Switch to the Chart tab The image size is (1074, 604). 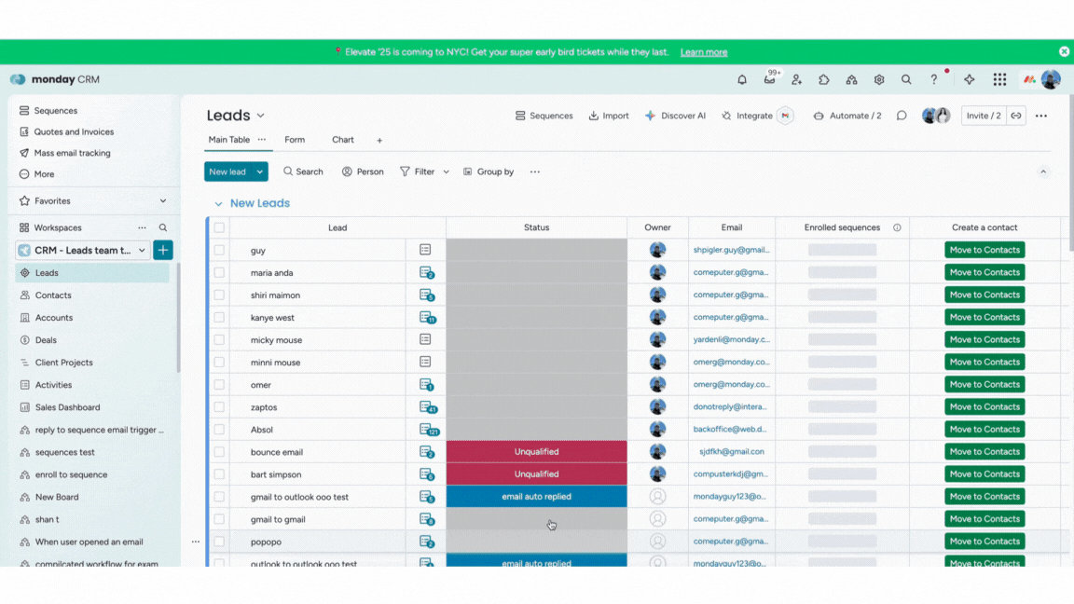343,140
